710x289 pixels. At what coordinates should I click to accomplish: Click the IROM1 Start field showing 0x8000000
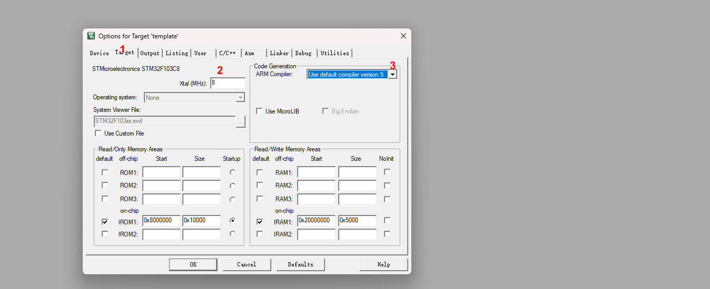[161, 221]
